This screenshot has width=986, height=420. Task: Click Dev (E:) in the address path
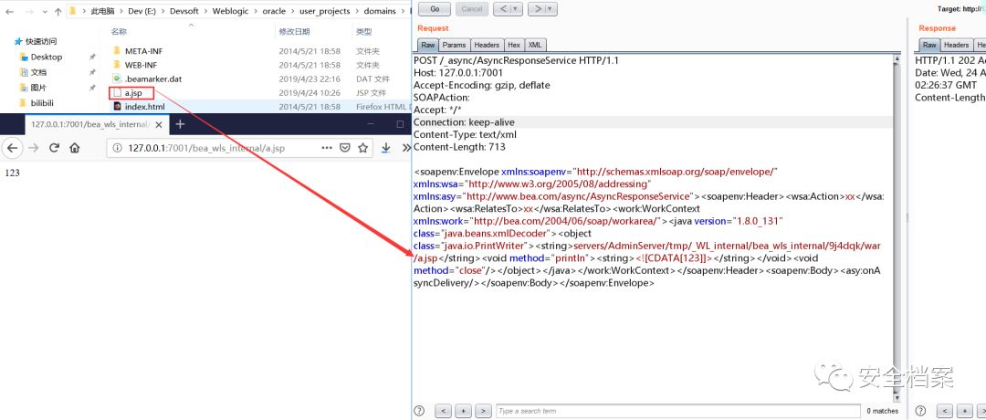pos(142,11)
